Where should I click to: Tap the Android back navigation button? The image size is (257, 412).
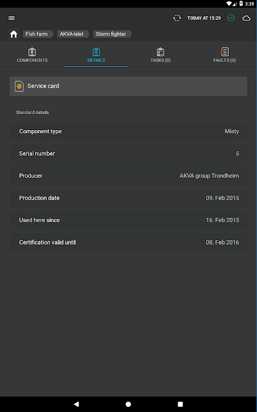(76, 404)
